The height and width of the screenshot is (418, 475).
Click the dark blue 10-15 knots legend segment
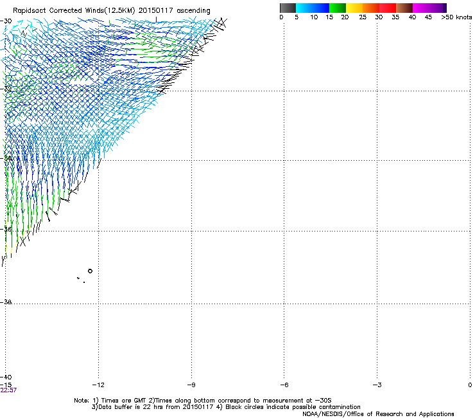(321, 8)
